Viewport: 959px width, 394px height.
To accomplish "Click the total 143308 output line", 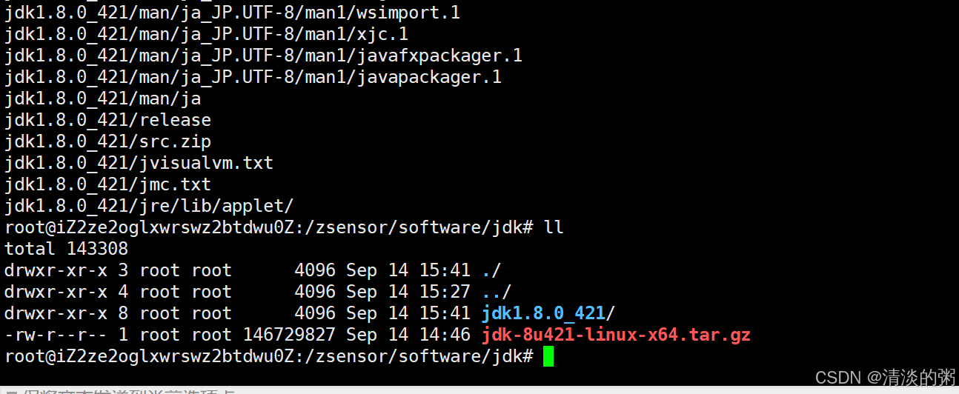I will tap(67, 249).
